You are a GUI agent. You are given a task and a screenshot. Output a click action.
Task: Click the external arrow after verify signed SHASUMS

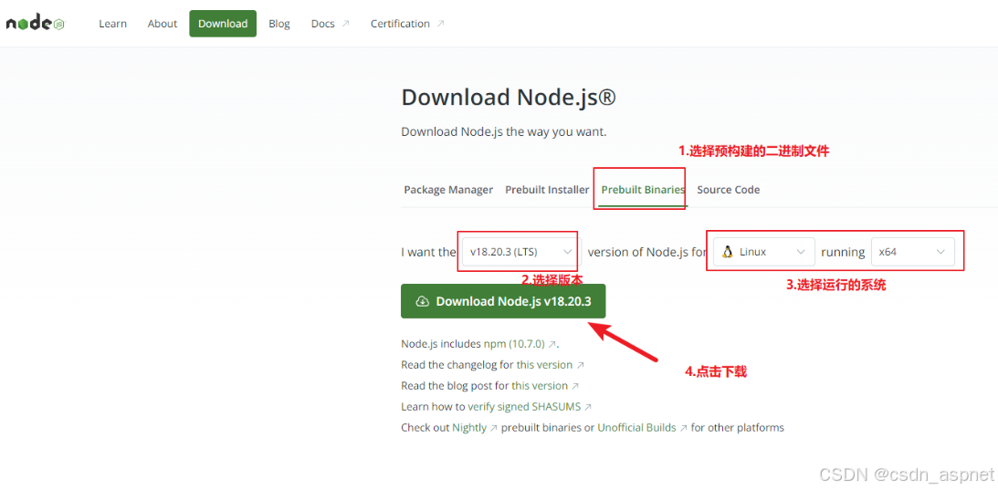[x=588, y=407]
